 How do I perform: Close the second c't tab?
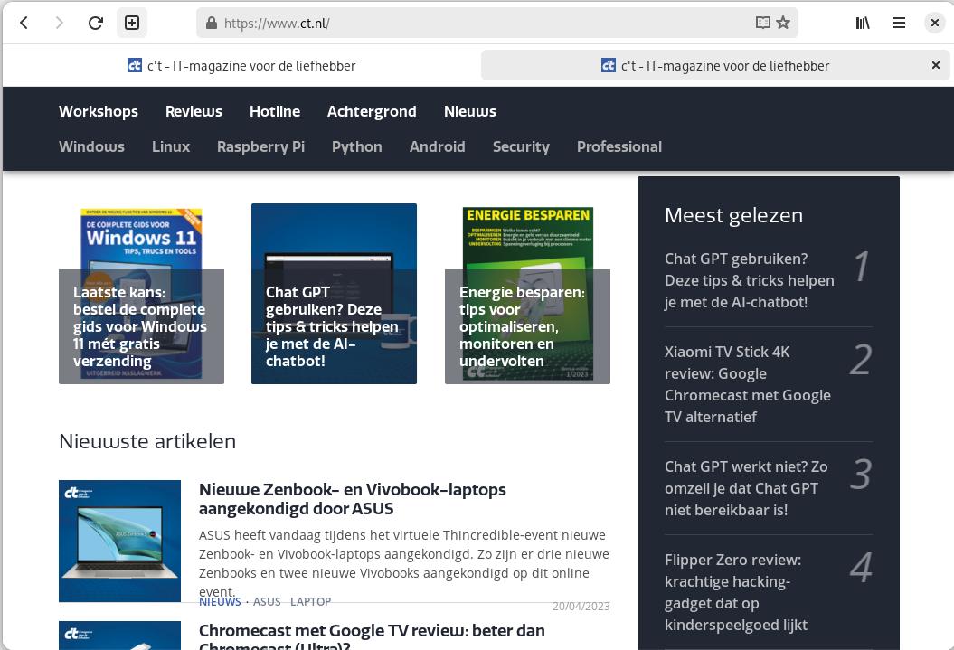(936, 65)
